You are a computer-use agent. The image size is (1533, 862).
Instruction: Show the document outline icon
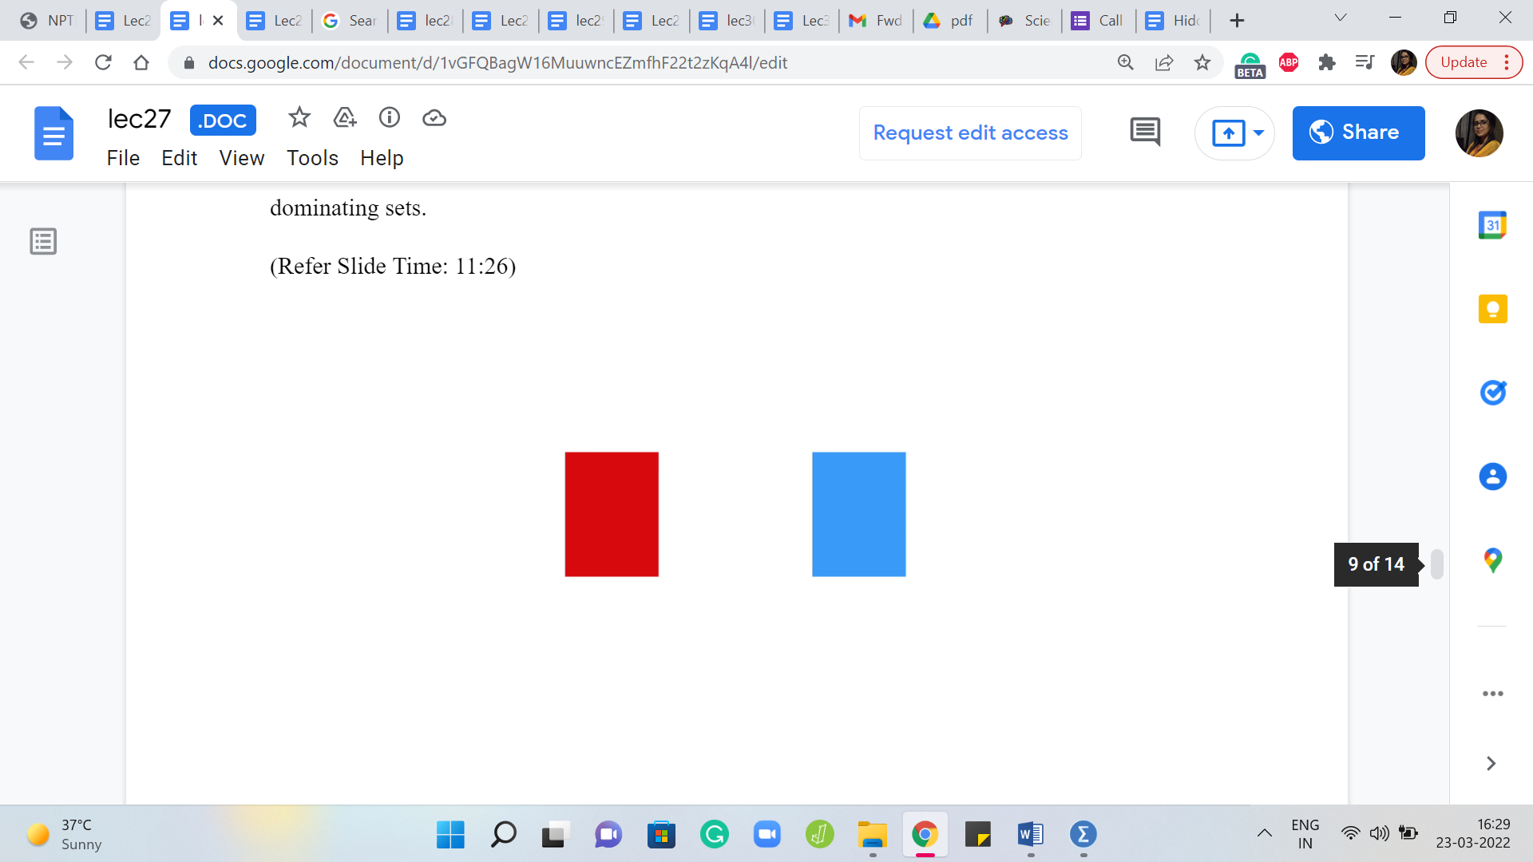coord(43,241)
